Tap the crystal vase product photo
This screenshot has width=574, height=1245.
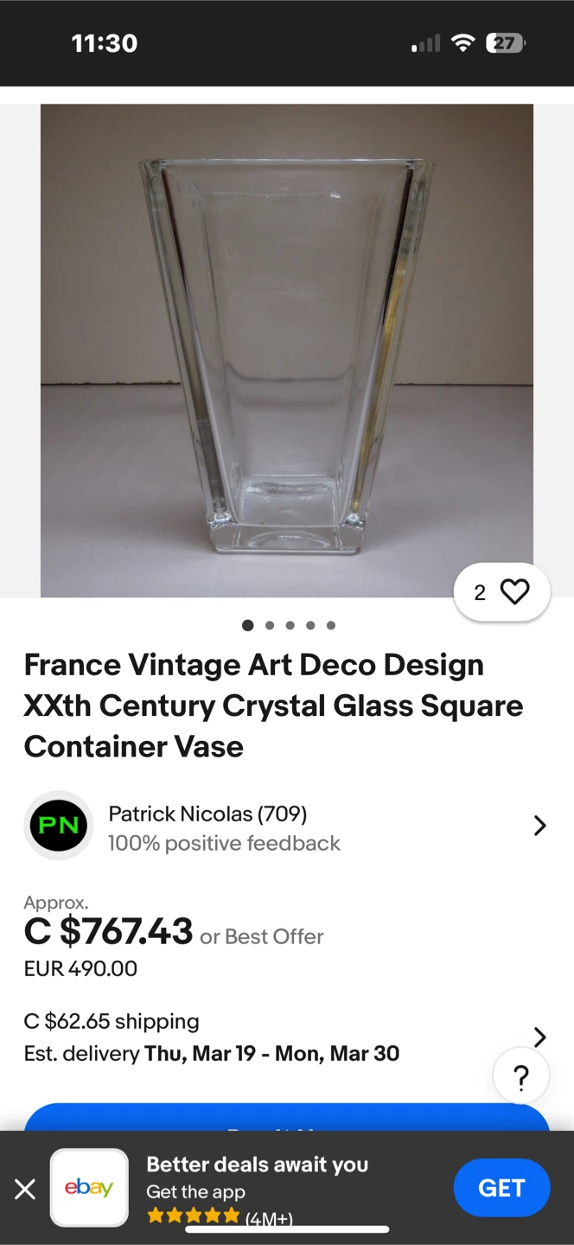click(287, 350)
